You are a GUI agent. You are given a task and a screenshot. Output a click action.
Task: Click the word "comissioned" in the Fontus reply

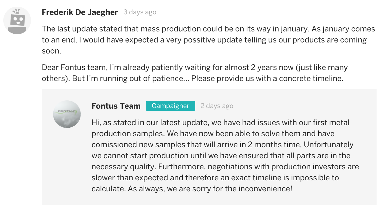click(114, 145)
